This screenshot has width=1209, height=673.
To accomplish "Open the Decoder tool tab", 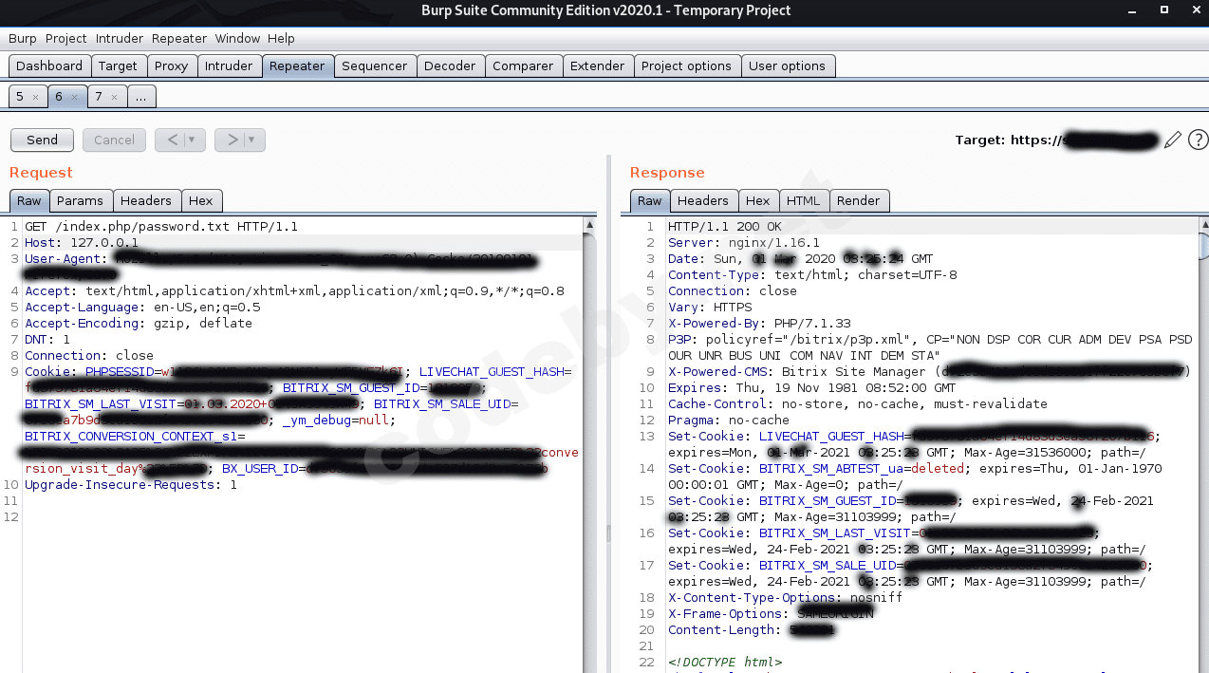I will tap(450, 65).
